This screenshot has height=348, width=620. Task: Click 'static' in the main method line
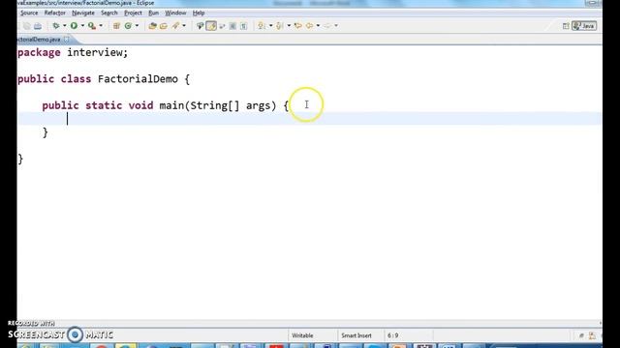[x=104, y=105]
